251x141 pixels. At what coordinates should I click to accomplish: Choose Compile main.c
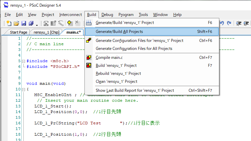point(152,58)
